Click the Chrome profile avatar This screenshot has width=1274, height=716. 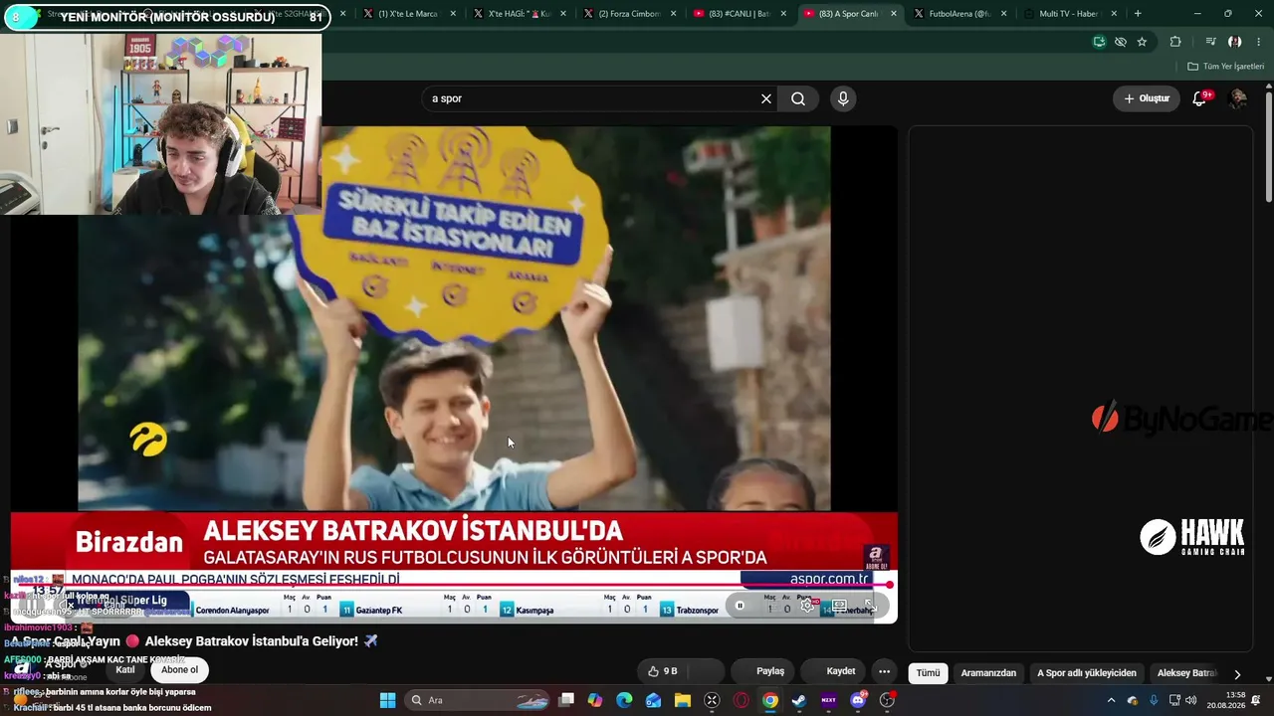(1234, 42)
